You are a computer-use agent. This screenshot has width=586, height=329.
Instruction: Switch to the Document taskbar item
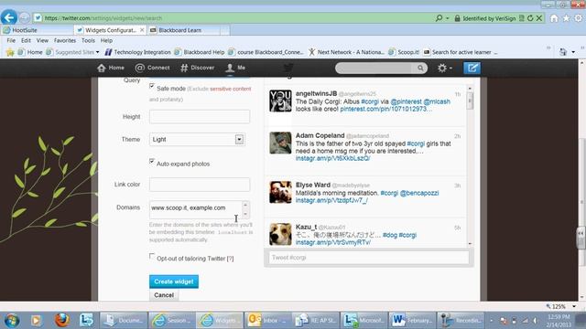(x=124, y=321)
